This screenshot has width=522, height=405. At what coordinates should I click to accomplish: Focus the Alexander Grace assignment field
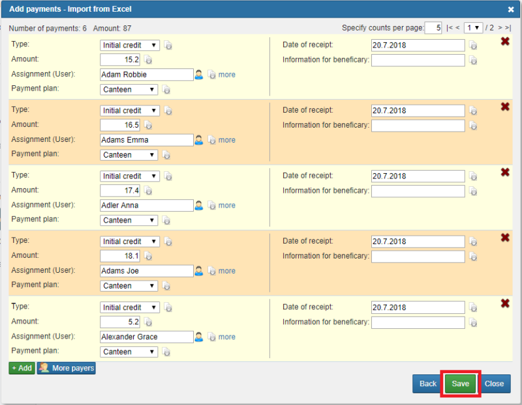pyautogui.click(x=146, y=337)
